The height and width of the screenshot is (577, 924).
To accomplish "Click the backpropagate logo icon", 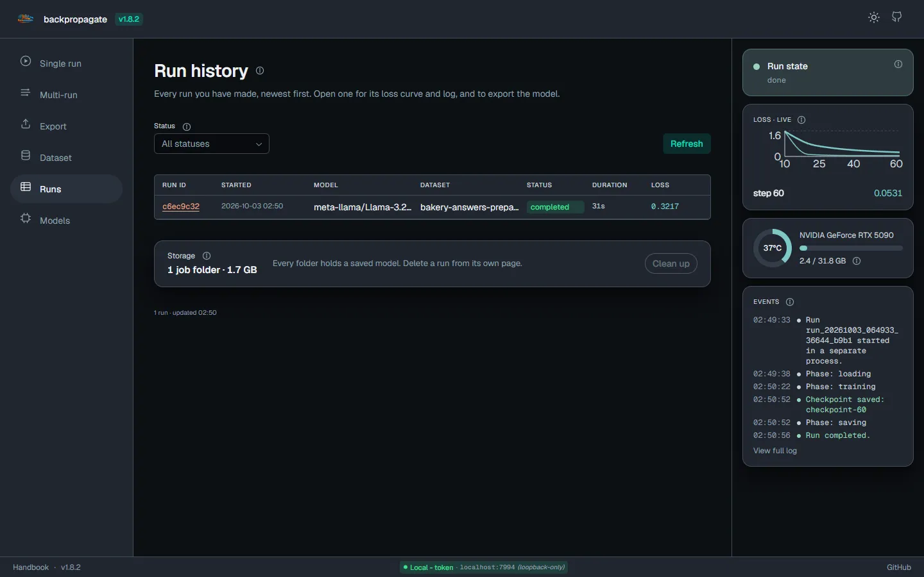I will (x=26, y=19).
